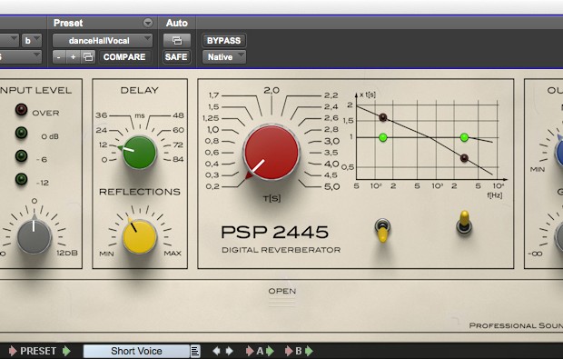Select the upper dark-red graph node
This screenshot has width=563, height=359.
coord(383,117)
